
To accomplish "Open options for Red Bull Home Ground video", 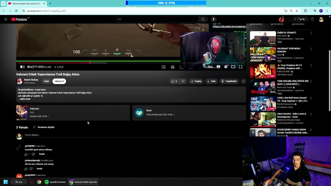I will tap(311, 98).
